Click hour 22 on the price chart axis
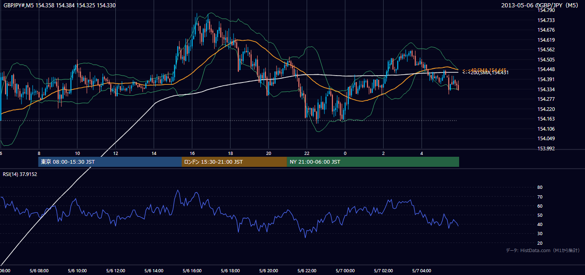585x275 pixels. pos(307,153)
